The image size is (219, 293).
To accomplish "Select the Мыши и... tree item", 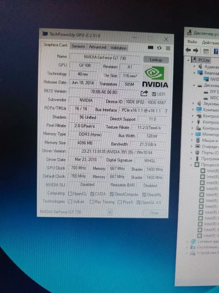I will coord(207,140).
